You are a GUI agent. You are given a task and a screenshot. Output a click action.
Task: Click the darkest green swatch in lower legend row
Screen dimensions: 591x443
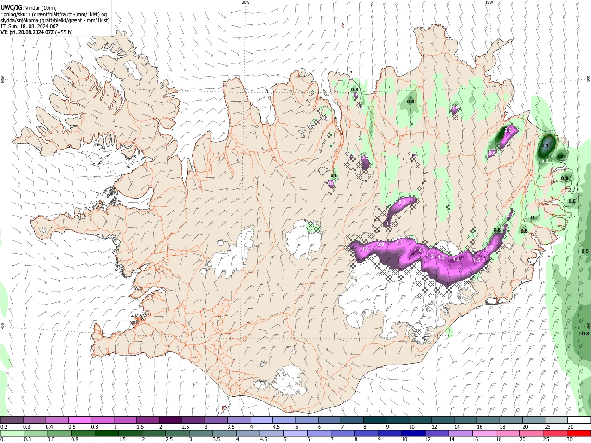pyautogui.click(x=107, y=433)
